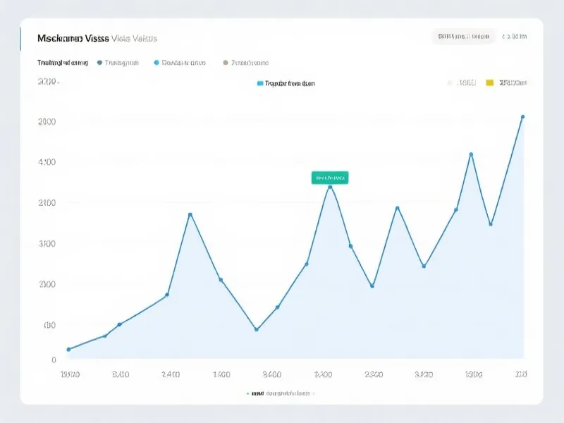Click the chevron beside the top-right range text
The width and height of the screenshot is (564, 423).
click(504, 36)
